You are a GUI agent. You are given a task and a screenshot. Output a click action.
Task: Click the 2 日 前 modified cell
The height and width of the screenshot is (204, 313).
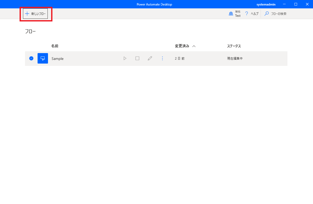point(180,59)
